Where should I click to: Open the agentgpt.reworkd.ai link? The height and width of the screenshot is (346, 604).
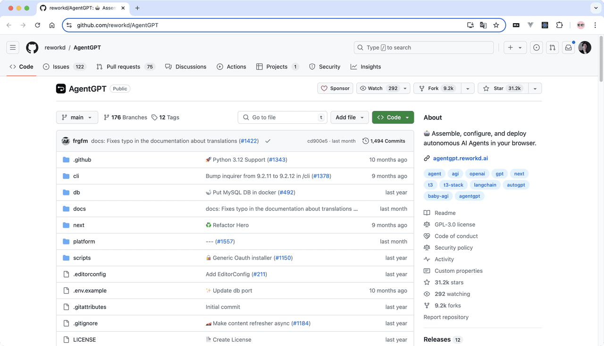461,158
